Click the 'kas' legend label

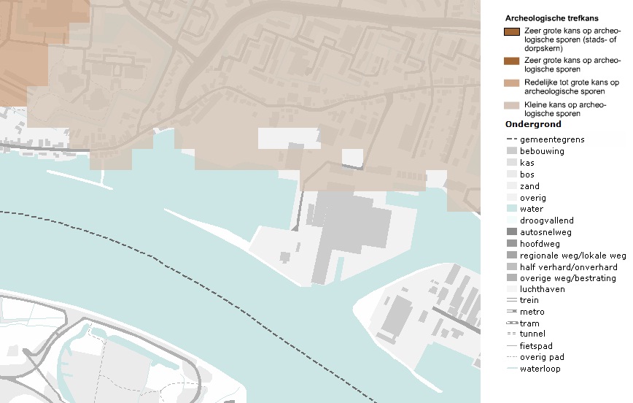pyautogui.click(x=527, y=163)
